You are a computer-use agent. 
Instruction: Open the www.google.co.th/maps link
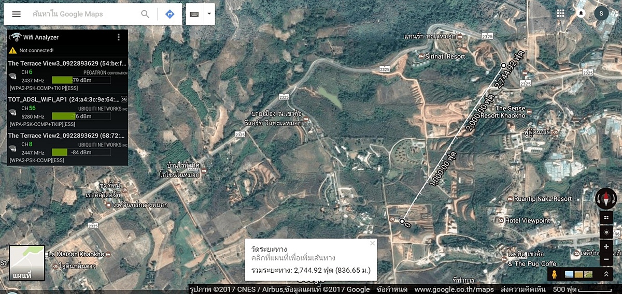[454, 289]
